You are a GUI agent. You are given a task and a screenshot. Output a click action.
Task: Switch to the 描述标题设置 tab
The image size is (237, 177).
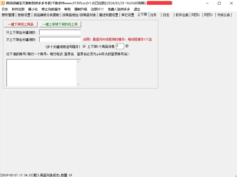tap(109, 15)
